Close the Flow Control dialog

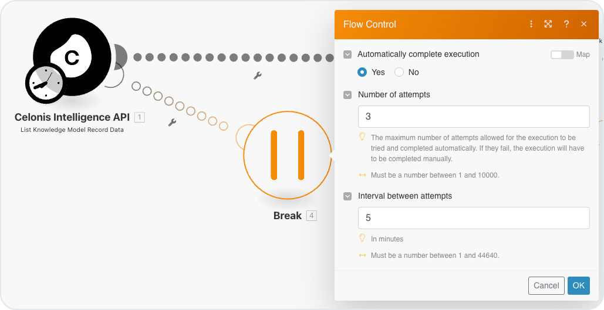pos(584,24)
